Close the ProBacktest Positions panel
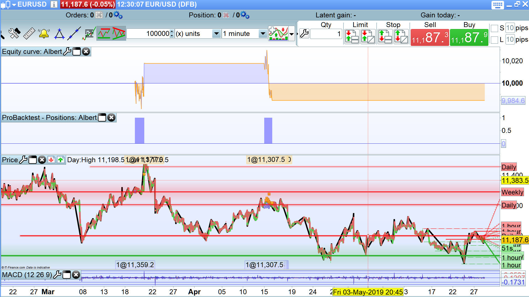This screenshot has height=297, width=529. click(x=111, y=117)
